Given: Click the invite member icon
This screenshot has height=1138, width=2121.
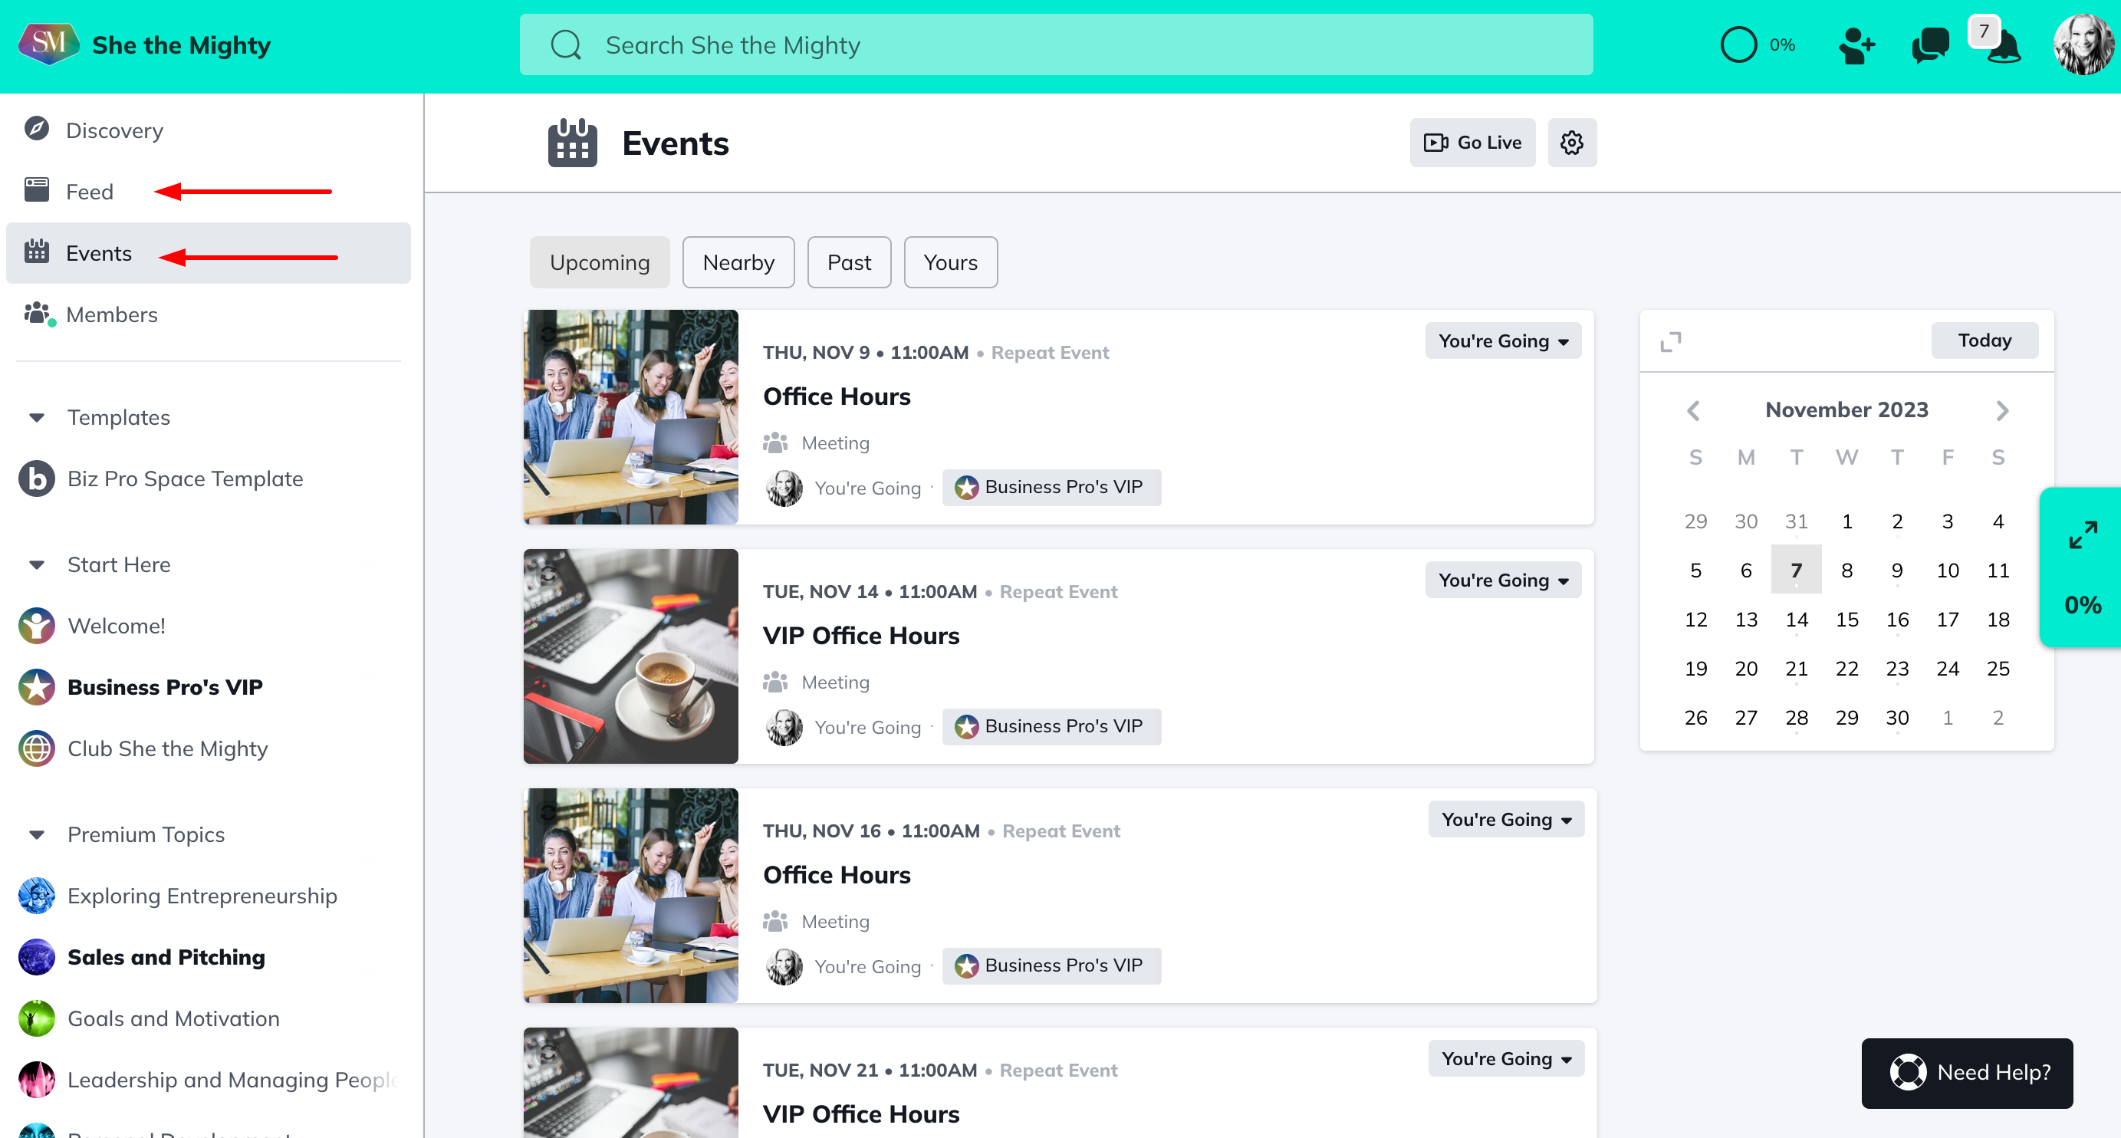Looking at the screenshot, I should pyautogui.click(x=1856, y=46).
